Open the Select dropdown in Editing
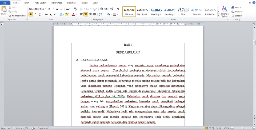256x130 pixels. (x=237, y=16)
